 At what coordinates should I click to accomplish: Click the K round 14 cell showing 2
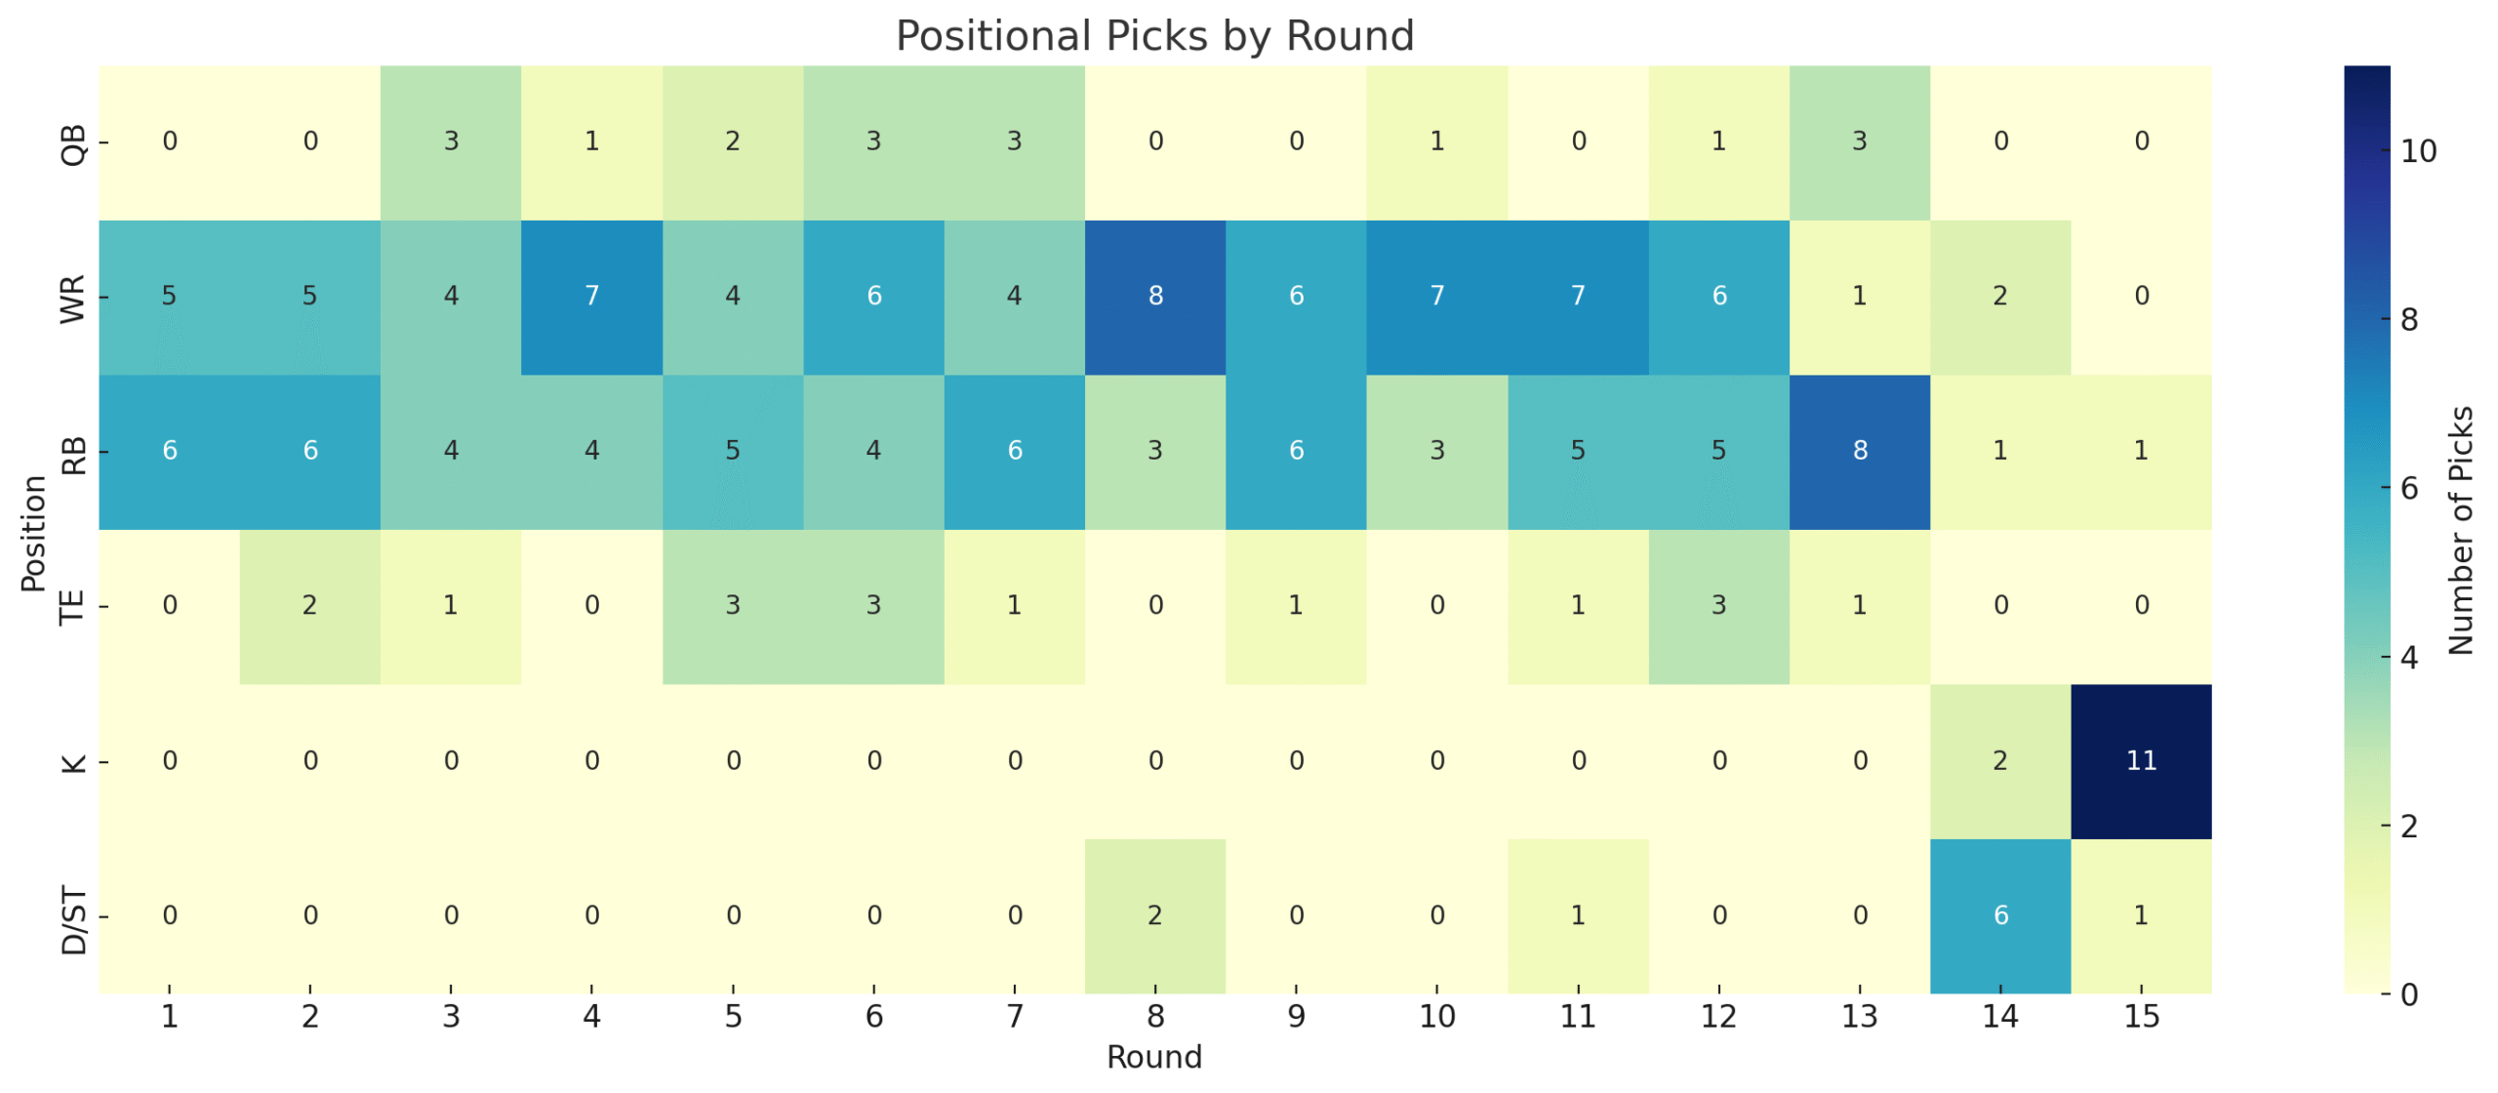click(x=1999, y=761)
